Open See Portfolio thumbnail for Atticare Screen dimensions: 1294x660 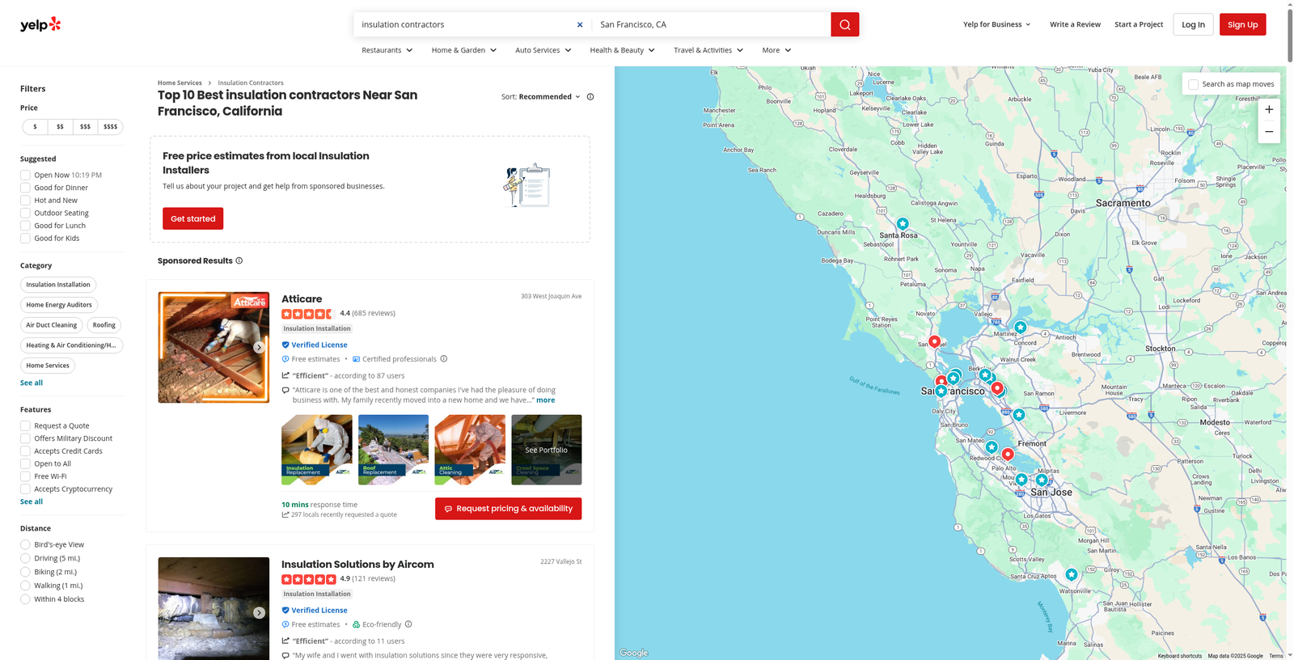pyautogui.click(x=546, y=450)
